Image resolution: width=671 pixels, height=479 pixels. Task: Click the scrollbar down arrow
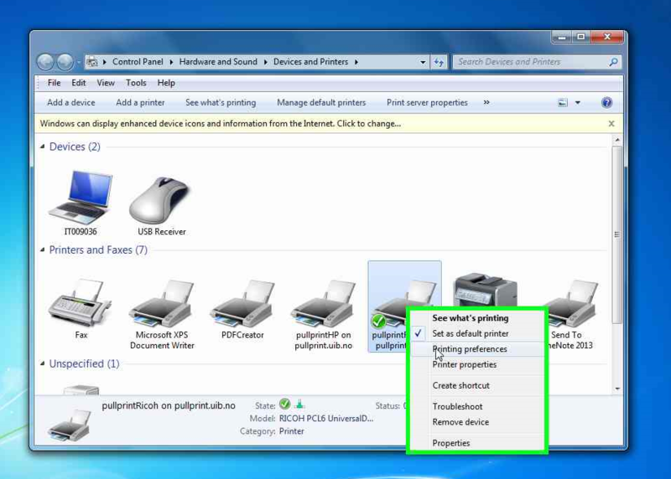pos(617,389)
